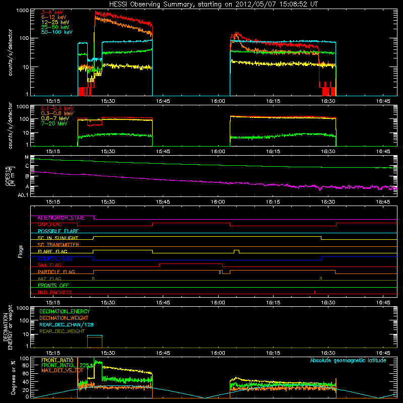Select the ECLIPSE_FLAG label
The width and height of the screenshot is (403, 403).
click(x=55, y=258)
